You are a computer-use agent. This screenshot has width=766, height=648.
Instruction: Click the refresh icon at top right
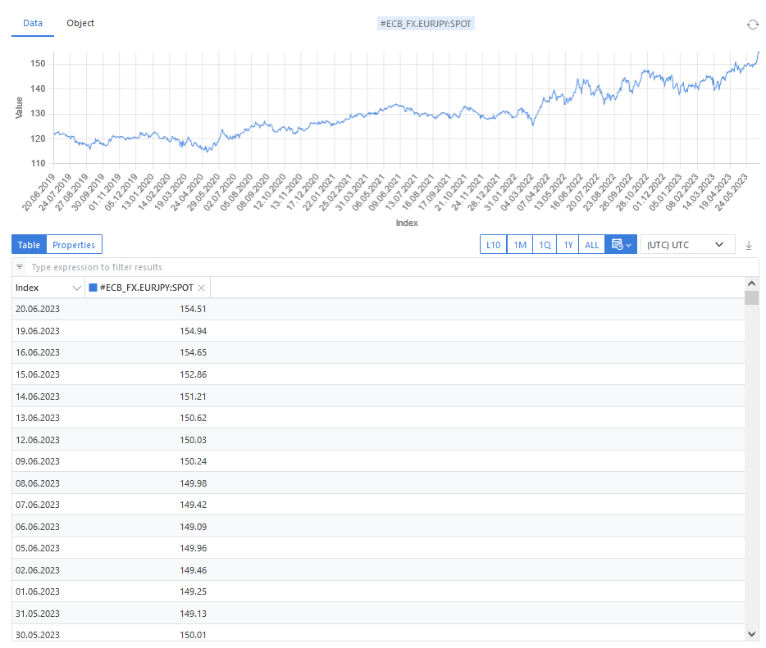pyautogui.click(x=752, y=25)
